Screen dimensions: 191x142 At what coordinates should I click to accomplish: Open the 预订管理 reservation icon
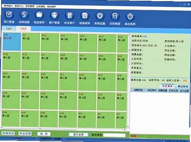[9, 17]
